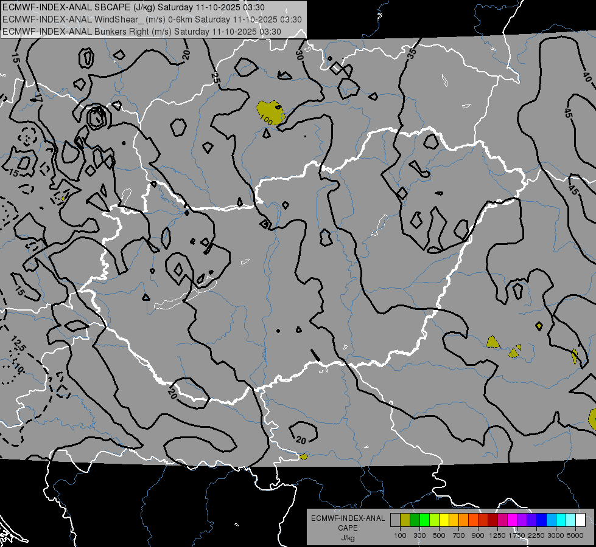Select the olive legend swatch after 100
Viewport: 596px width, 547px height.
click(x=405, y=520)
